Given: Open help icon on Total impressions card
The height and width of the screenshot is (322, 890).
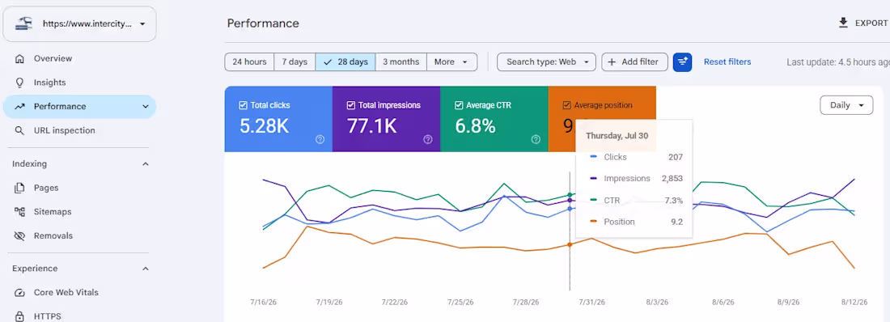Looking at the screenshot, I should (428, 139).
